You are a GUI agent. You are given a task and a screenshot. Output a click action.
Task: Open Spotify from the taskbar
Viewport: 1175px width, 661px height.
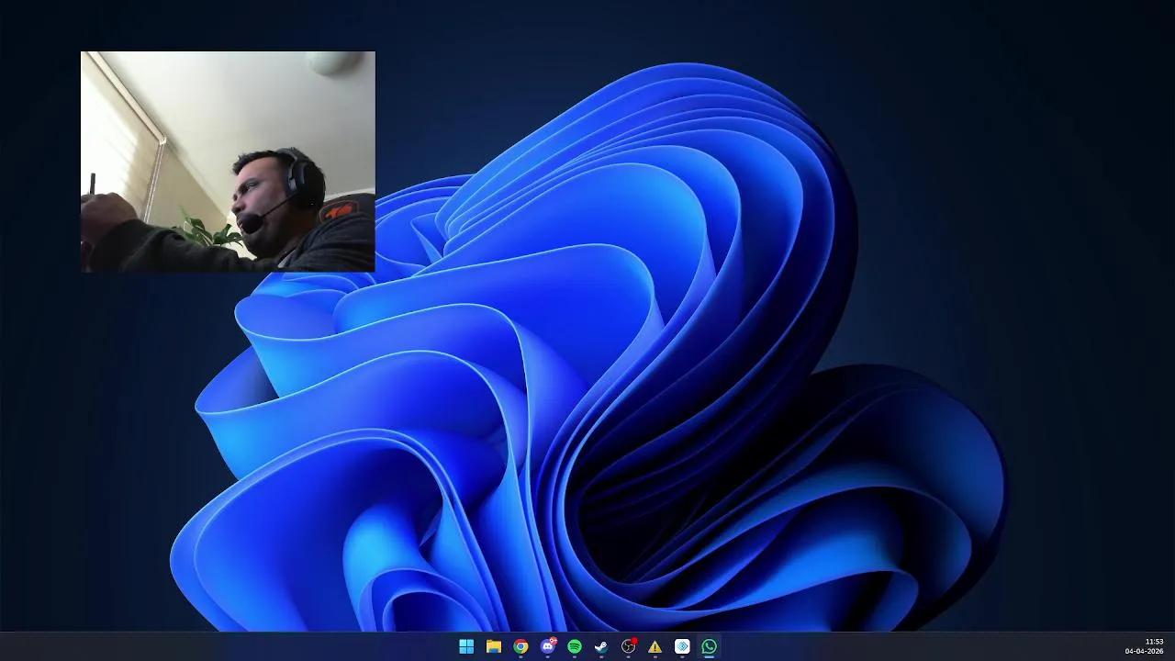point(575,646)
